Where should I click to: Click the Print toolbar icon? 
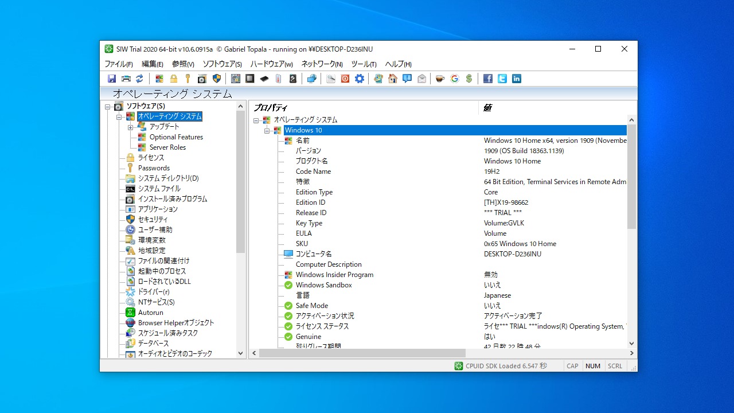tap(126, 79)
